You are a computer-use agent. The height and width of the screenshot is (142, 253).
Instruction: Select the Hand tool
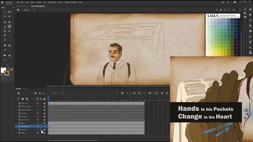tap(9, 55)
